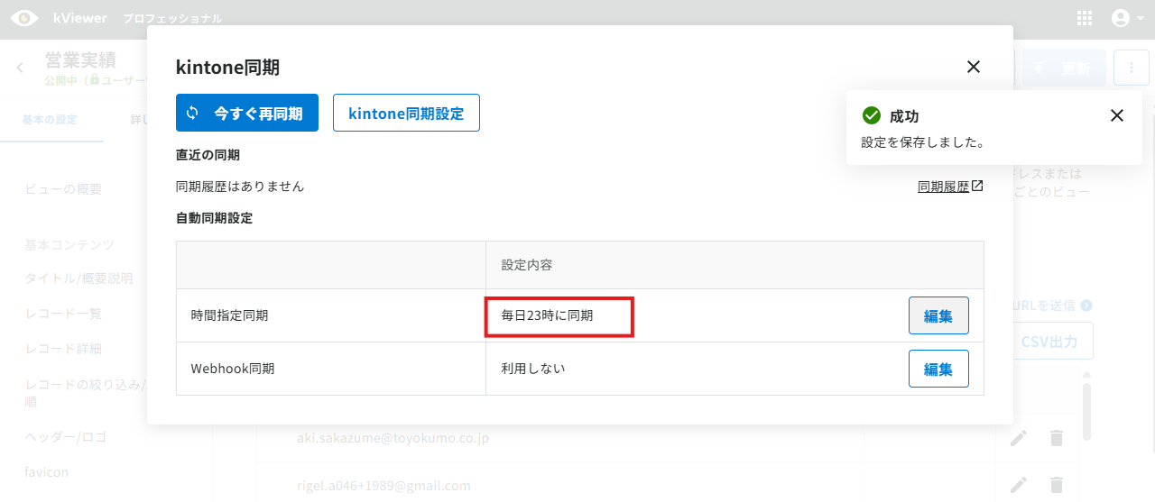Open the user account menu
The height and width of the screenshot is (502, 1155).
[x=1127, y=18]
